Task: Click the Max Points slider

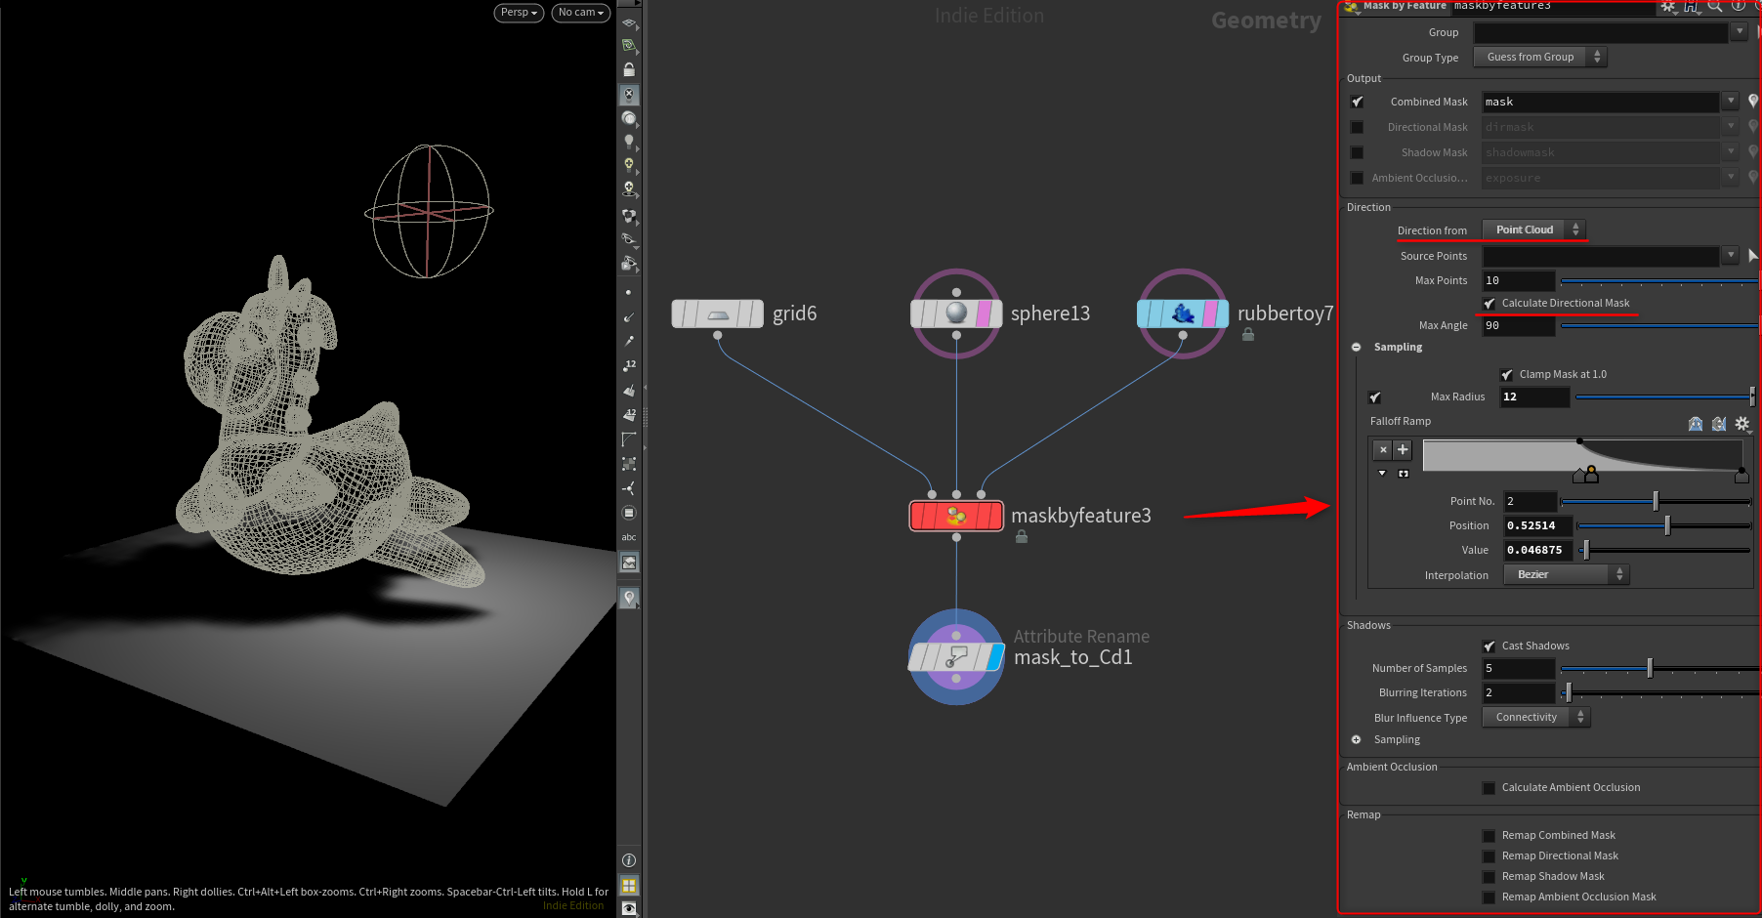Action: 1659,281
